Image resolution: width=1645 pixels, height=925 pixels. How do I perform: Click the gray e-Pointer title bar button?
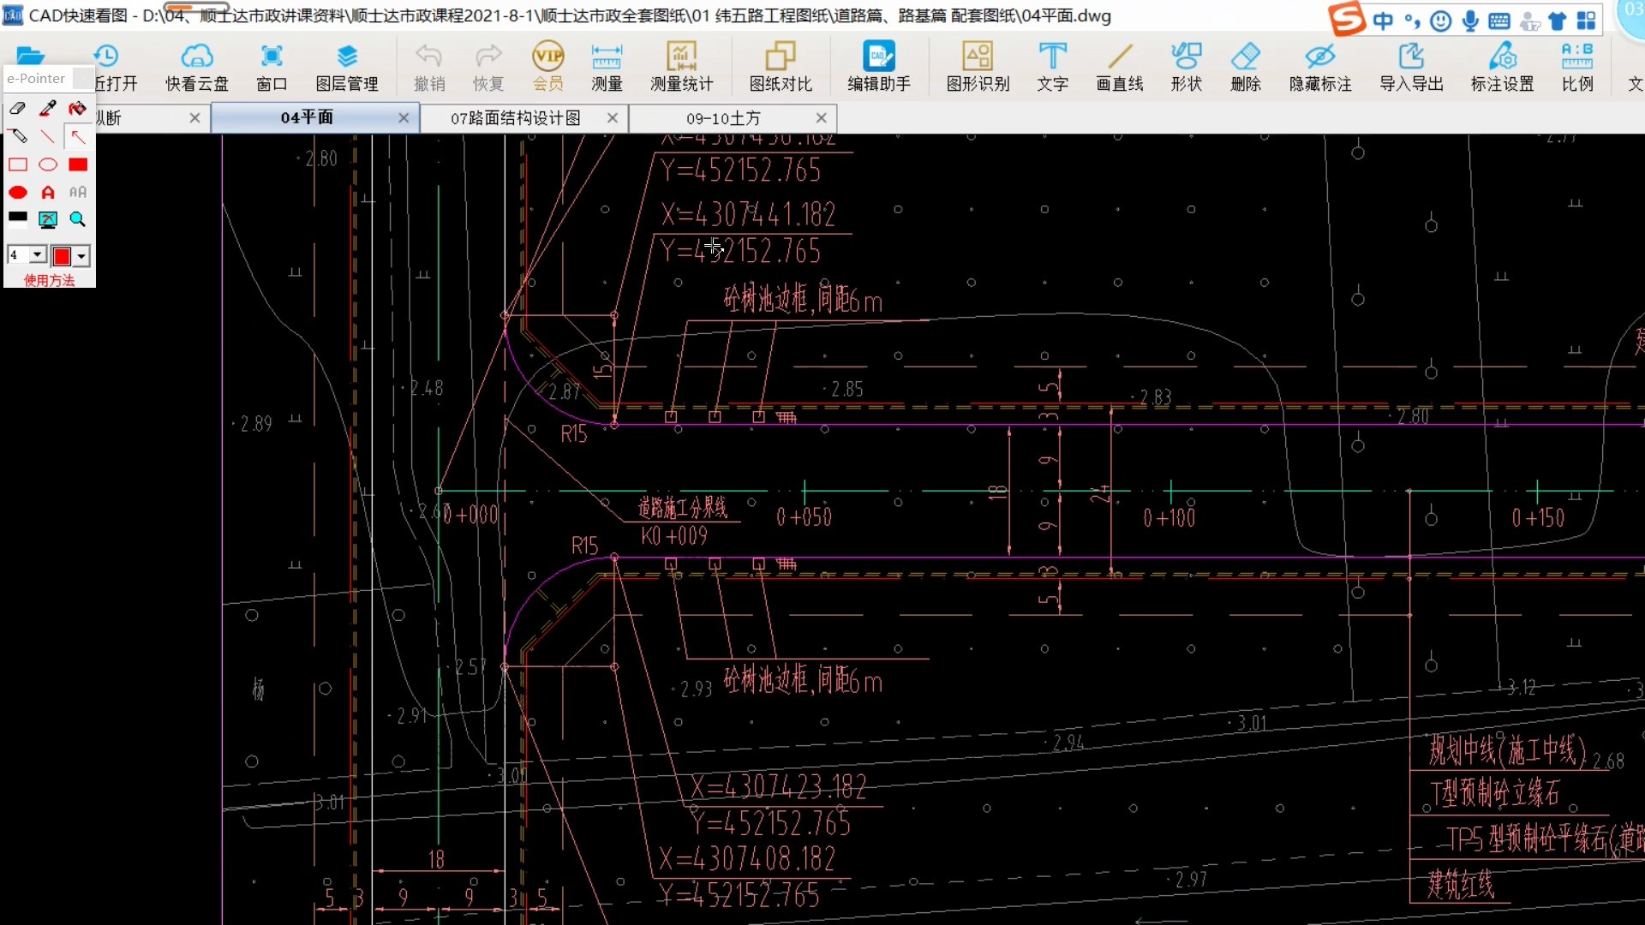pos(82,78)
